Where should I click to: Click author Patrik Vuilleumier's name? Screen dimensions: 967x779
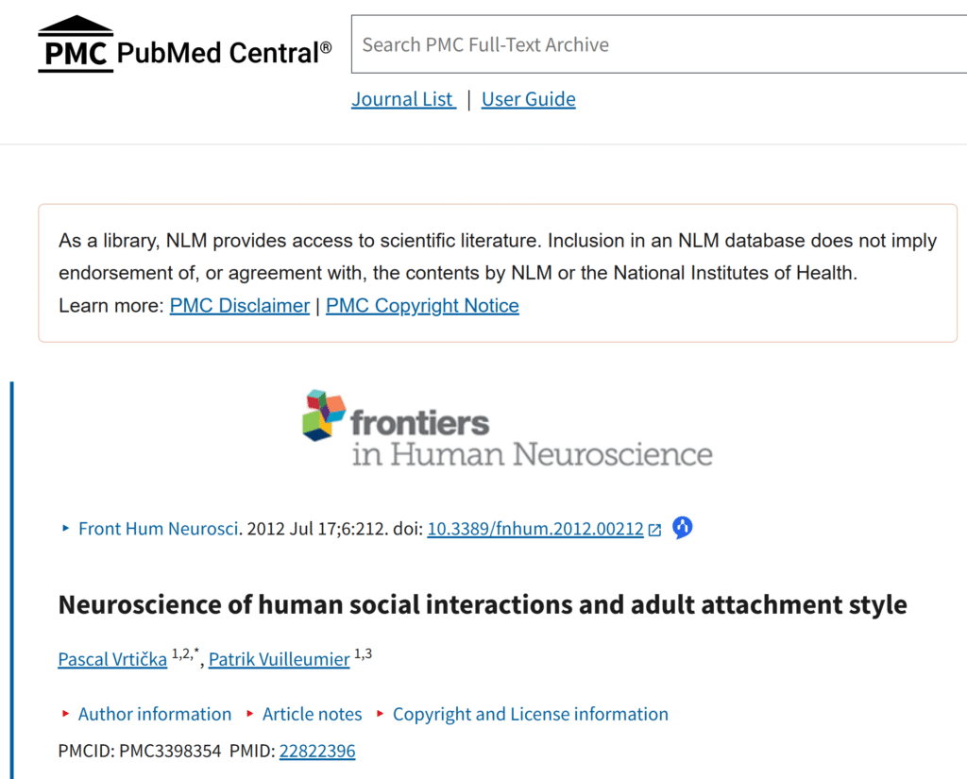pyautogui.click(x=279, y=659)
